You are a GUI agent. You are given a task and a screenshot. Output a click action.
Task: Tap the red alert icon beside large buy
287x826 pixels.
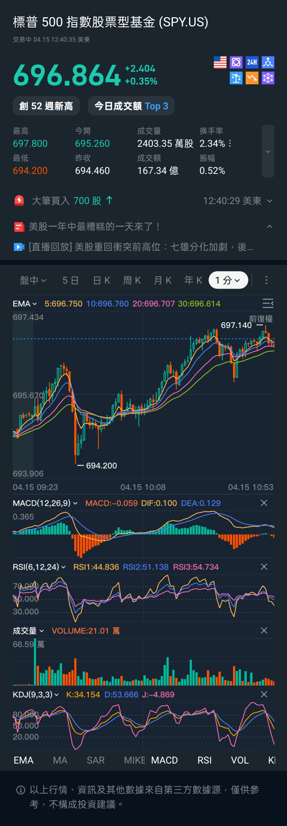pos(19,201)
